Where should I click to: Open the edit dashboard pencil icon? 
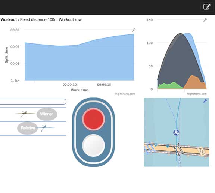[x=207, y=7]
